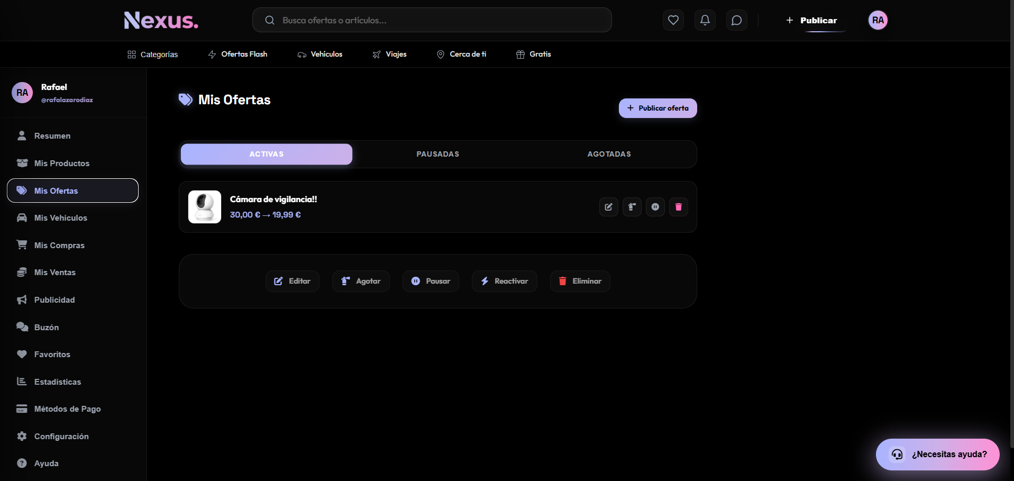Click the Reactivar legend button
The width and height of the screenshot is (1014, 481).
(505, 281)
